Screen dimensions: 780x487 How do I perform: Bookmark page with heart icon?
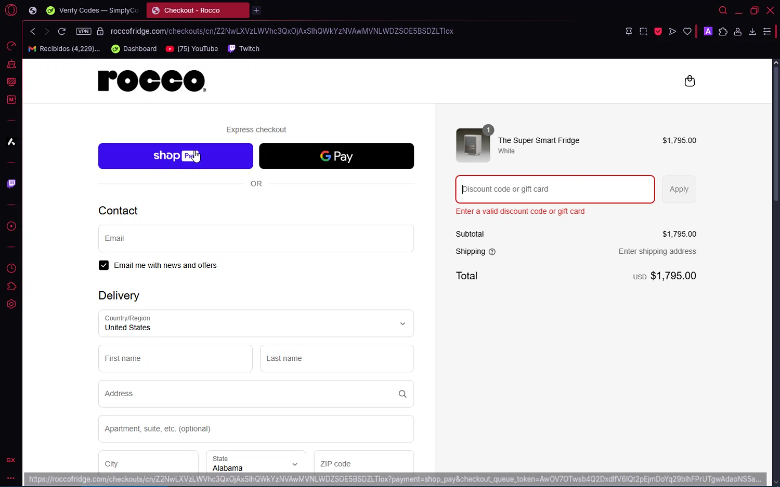[687, 32]
